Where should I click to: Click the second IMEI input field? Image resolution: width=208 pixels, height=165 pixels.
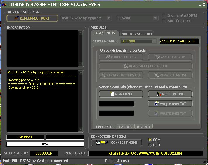point(116,113)
